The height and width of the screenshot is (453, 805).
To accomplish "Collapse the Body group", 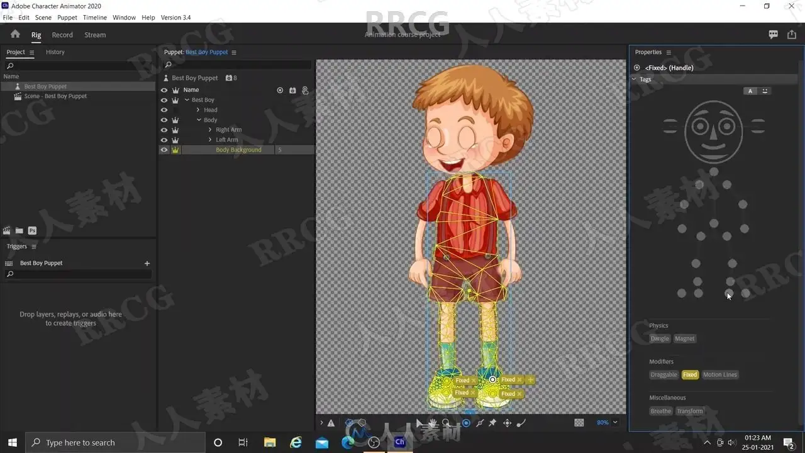I will (x=199, y=120).
